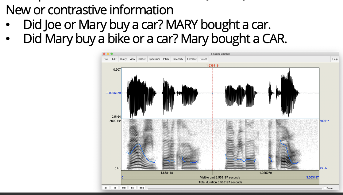This screenshot has width=343, height=195.
Task: Open the File menu
Action: click(x=106, y=59)
